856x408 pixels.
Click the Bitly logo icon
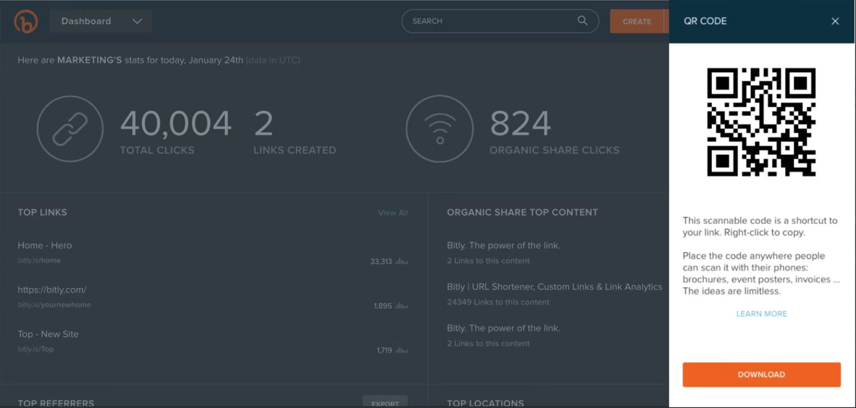(26, 21)
